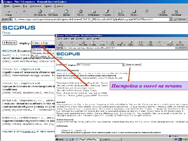Open History (Журнал) in main IE toolbar
The width and height of the screenshot is (188, 141).
coord(107,13)
